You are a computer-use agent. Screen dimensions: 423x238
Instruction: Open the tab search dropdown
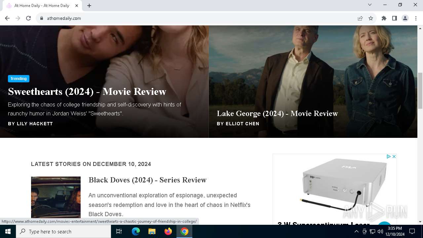[x=370, y=5]
